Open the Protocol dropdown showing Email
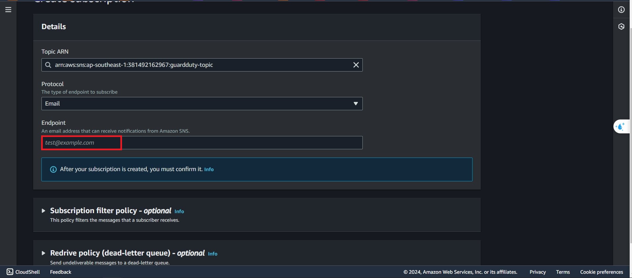Screen dimensions: 632x278 (x=202, y=104)
